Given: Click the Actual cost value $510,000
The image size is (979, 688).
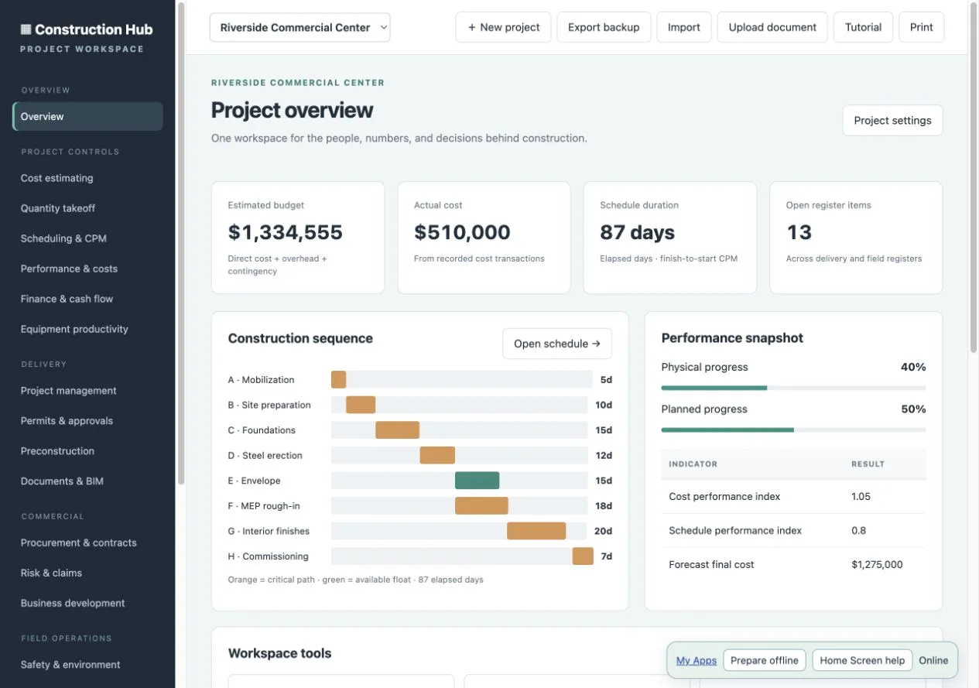Looking at the screenshot, I should (462, 232).
